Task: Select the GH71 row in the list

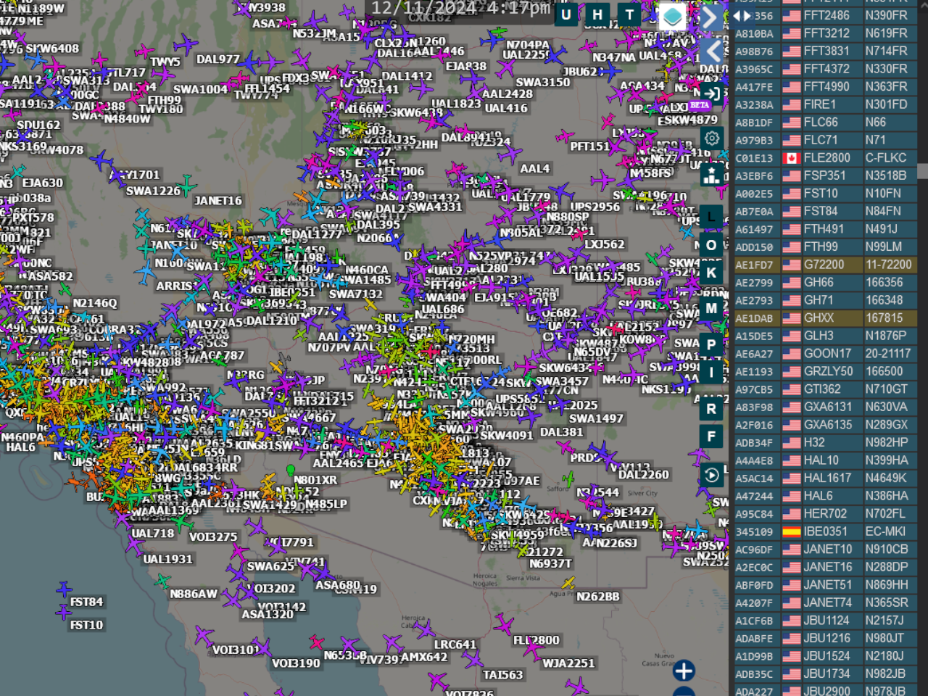Action: coord(824,300)
